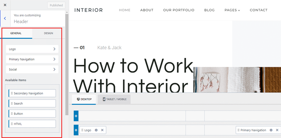281x138 pixels.
Task: Click the customizer sidebar scrollbar
Action: point(67,64)
